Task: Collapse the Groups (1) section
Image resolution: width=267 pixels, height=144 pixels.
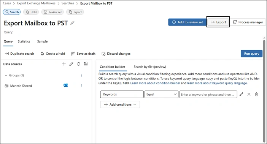Action: pos(6,75)
